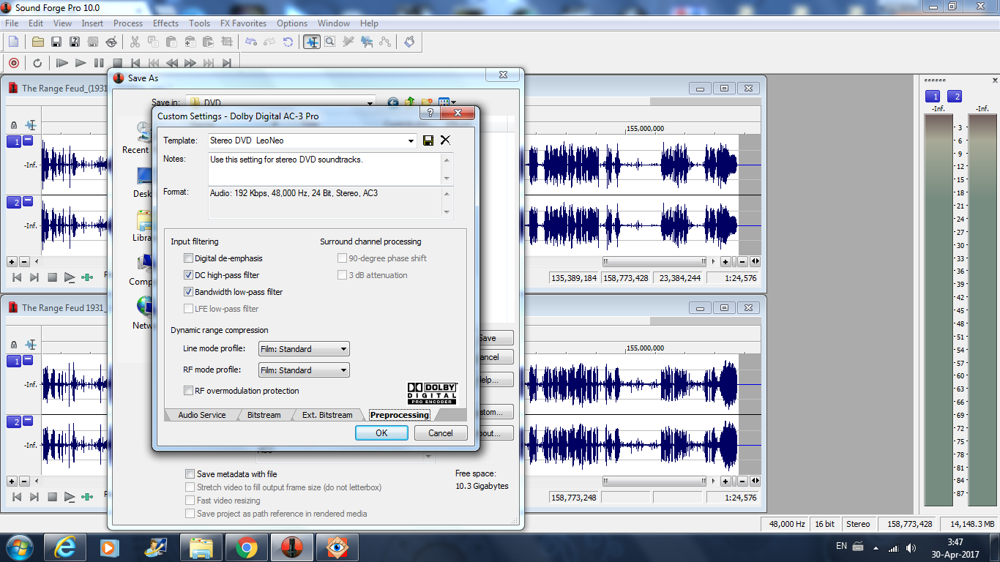The image size is (1000, 562).
Task: Click the 90-degree phase shift checkbox
Action: [x=342, y=258]
